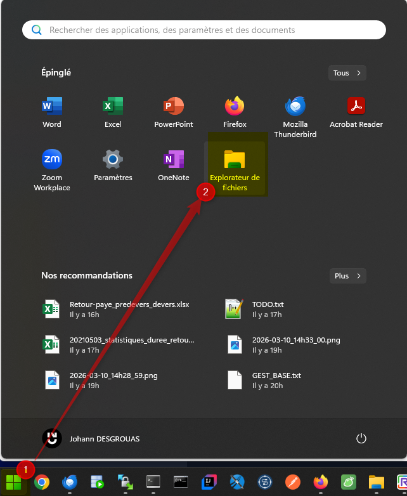Open Zoom Workplace app
This screenshot has height=496, width=407.
[x=52, y=169]
